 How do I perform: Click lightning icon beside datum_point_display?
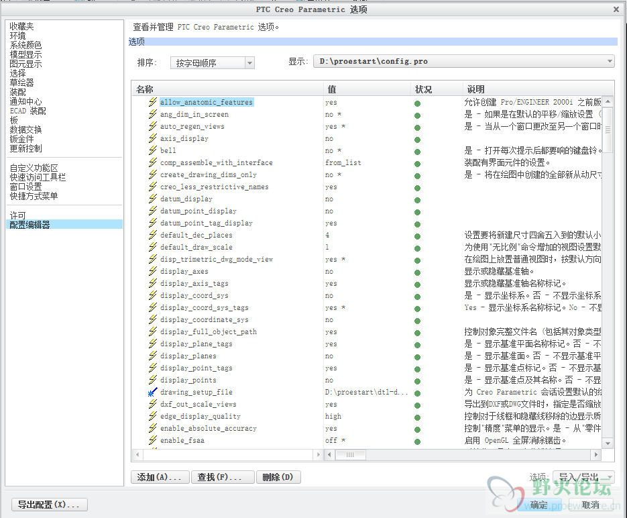pos(153,211)
